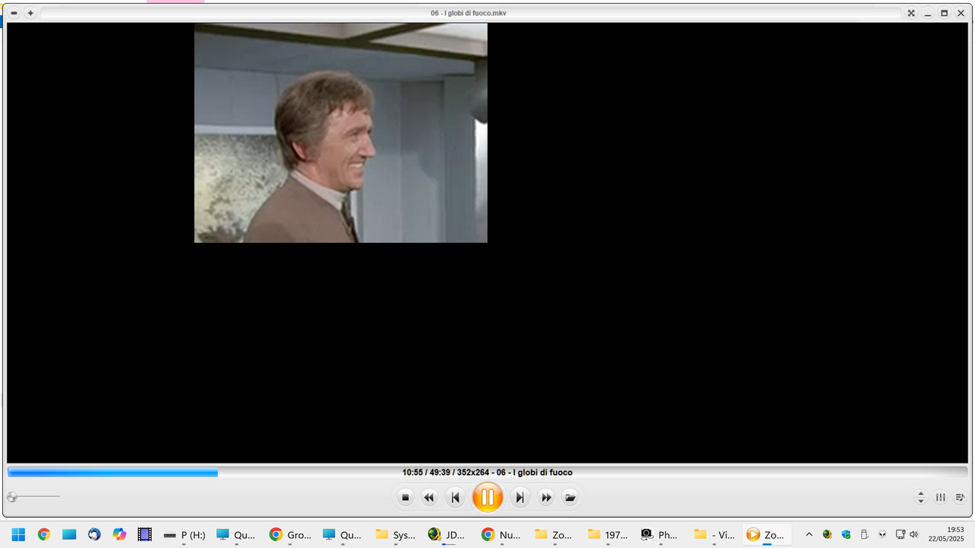The height and width of the screenshot is (548, 975).
Task: Toggle fullscreen with the title bar arrows icon
Action: pyautogui.click(x=911, y=13)
